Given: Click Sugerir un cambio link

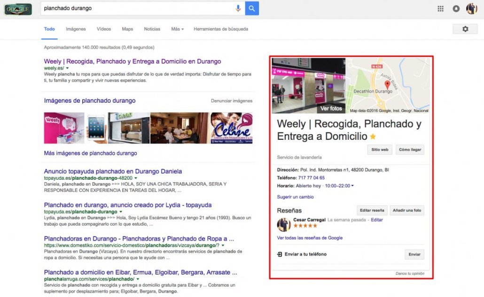Looking at the screenshot, I should pos(295,197).
